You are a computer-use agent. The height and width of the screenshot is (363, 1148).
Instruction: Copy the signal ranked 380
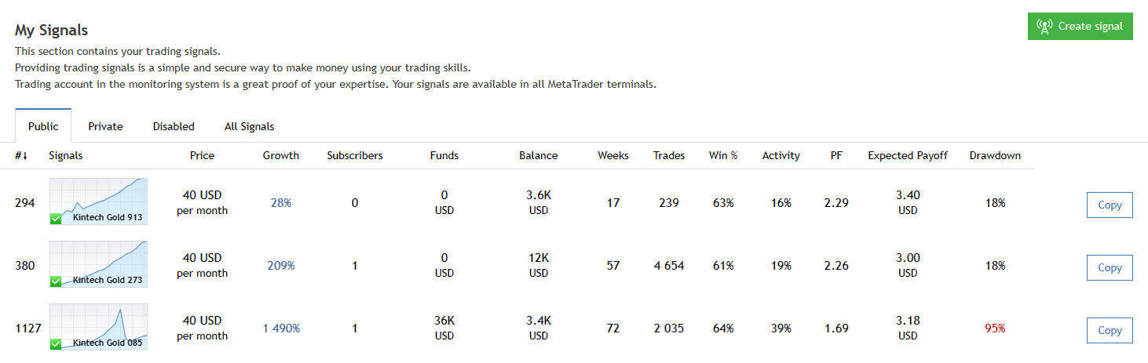1109,267
